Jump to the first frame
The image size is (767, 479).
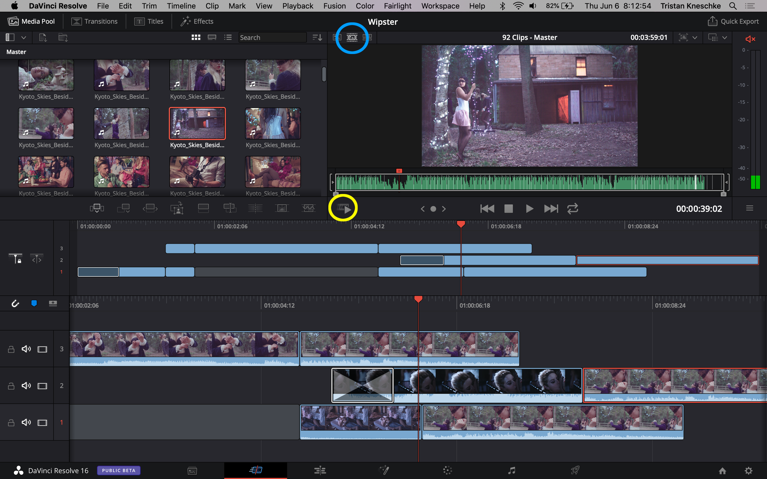click(487, 208)
